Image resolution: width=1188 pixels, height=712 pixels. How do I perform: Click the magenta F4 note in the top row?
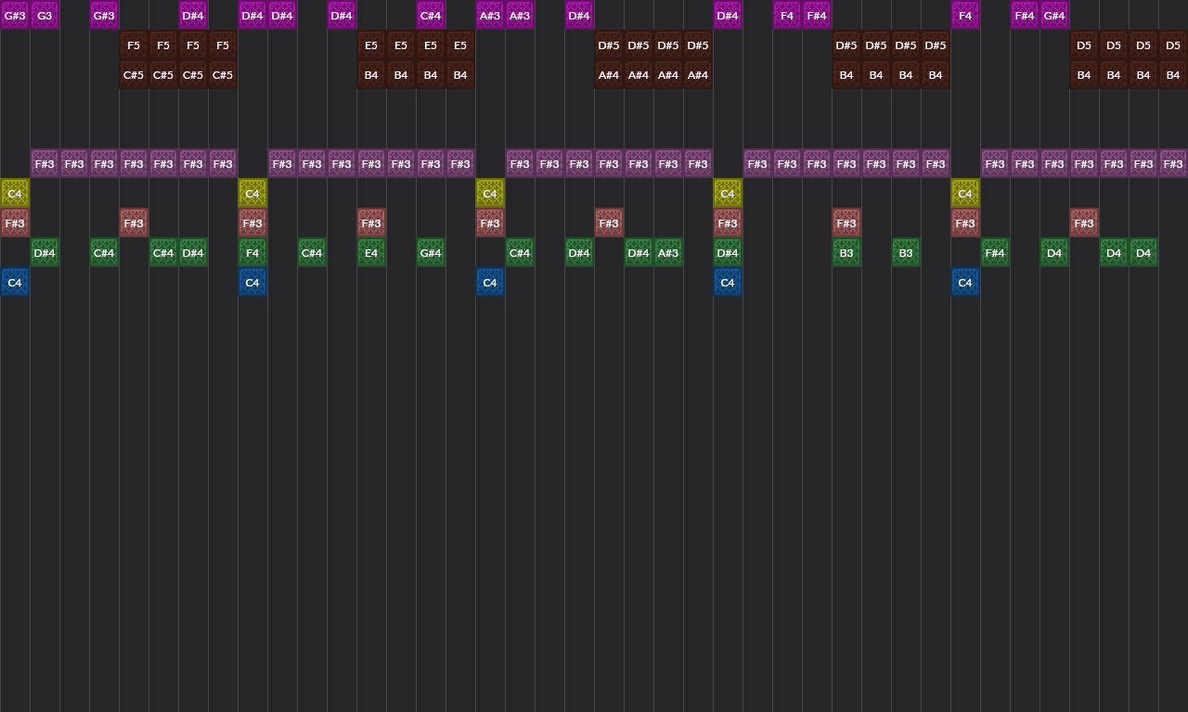pos(786,16)
